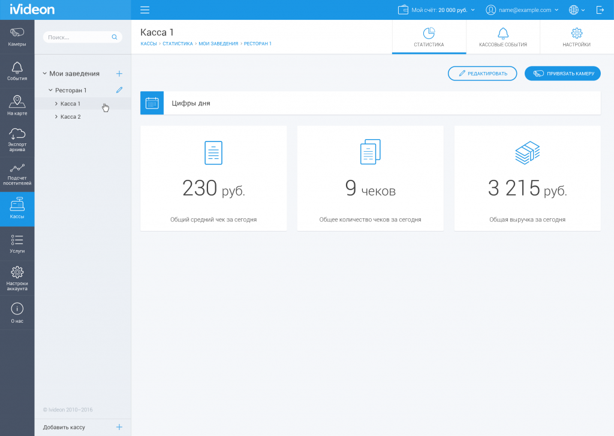Expand the Касса 1 node arrow
This screenshot has height=436, width=614.
[56, 104]
